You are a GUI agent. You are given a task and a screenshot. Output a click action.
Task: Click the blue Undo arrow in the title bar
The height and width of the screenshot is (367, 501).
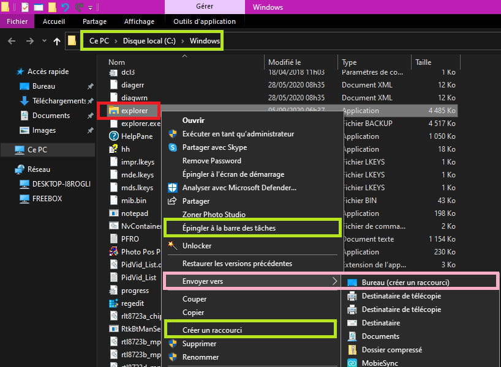pos(65,7)
